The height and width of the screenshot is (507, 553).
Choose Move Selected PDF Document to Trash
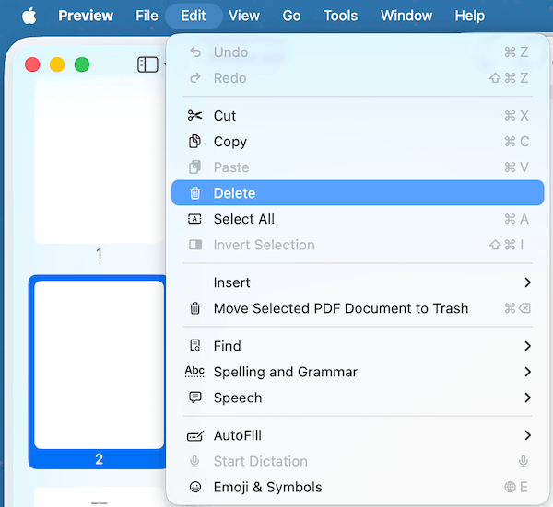tap(358, 308)
